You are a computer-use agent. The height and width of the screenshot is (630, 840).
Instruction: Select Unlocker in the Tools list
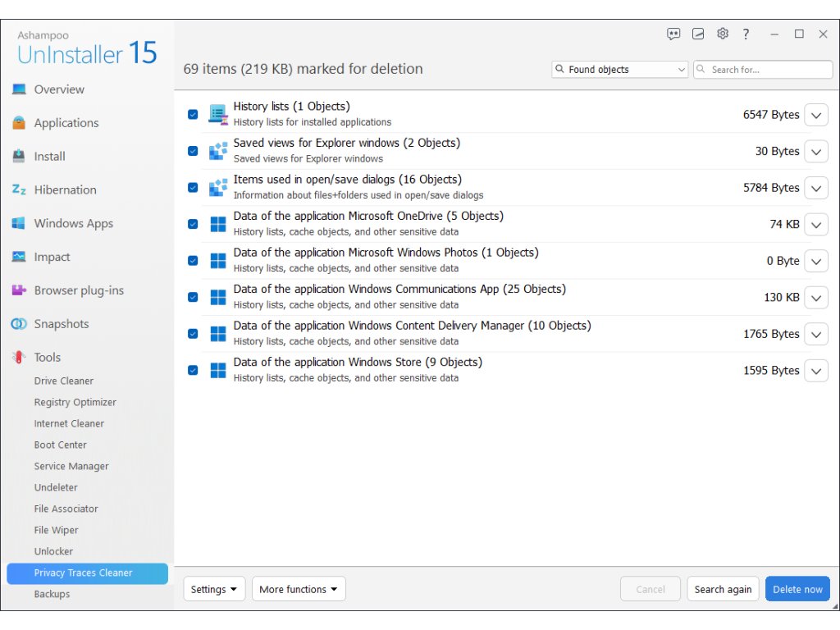[53, 551]
